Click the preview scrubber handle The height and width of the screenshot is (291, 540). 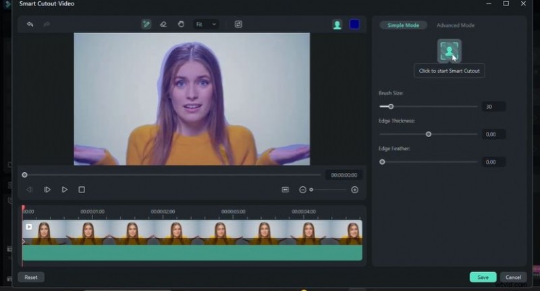pos(24,175)
